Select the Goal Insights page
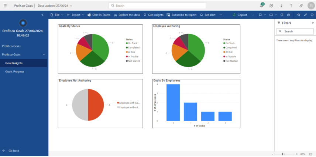Image resolution: width=316 pixels, height=157 pixels. click(x=23, y=63)
